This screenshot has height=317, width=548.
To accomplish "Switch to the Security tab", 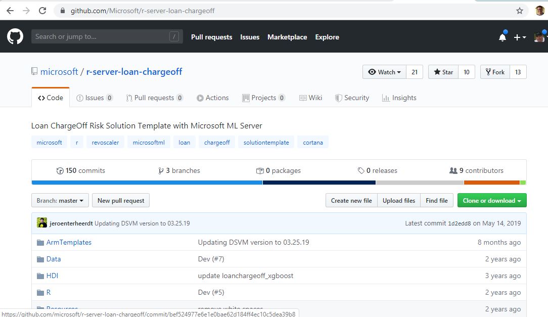I will click(x=352, y=98).
